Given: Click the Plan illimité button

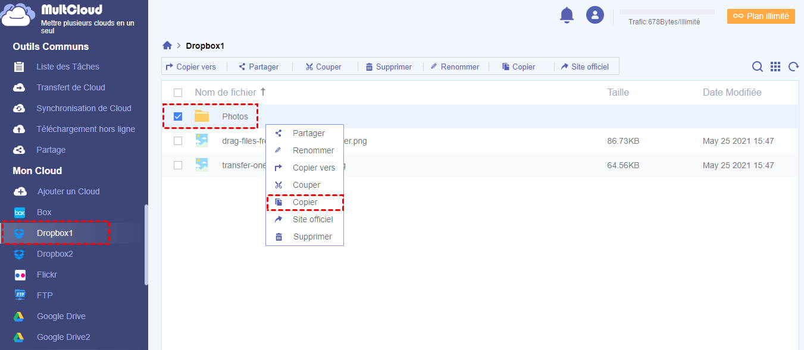Looking at the screenshot, I should pyautogui.click(x=761, y=16).
